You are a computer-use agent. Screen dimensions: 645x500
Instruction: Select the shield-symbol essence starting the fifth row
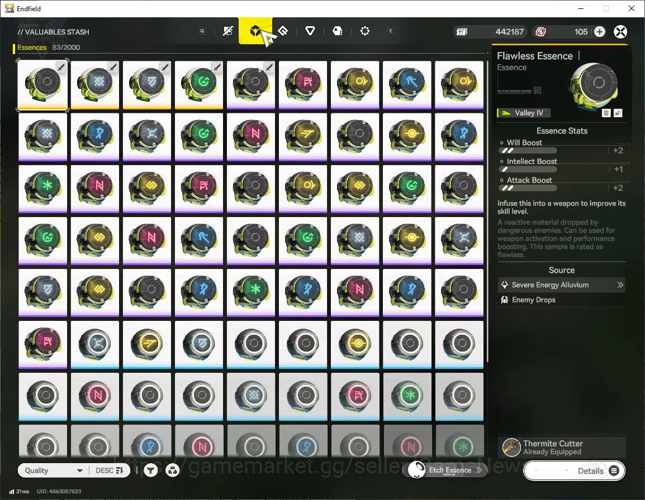click(x=43, y=293)
